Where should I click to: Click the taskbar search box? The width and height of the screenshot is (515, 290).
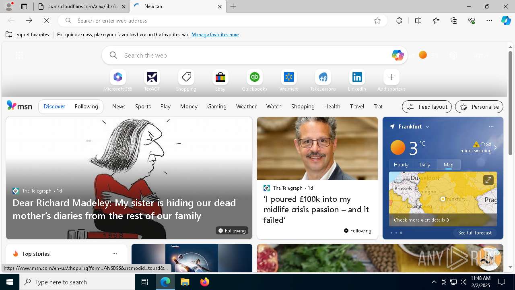pos(77,282)
